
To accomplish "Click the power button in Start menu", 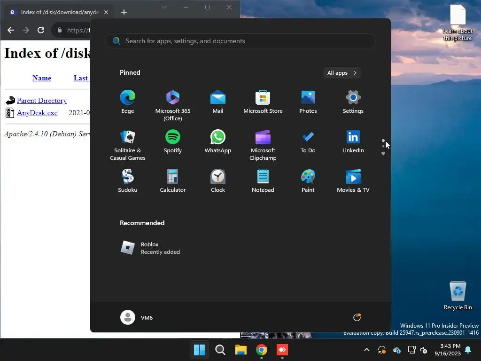I will point(357,317).
